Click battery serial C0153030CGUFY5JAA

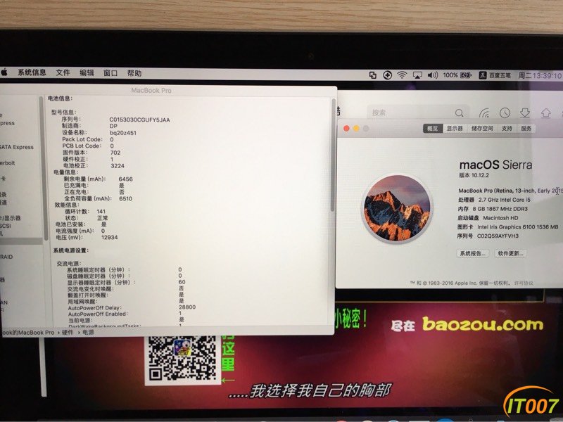pos(139,120)
